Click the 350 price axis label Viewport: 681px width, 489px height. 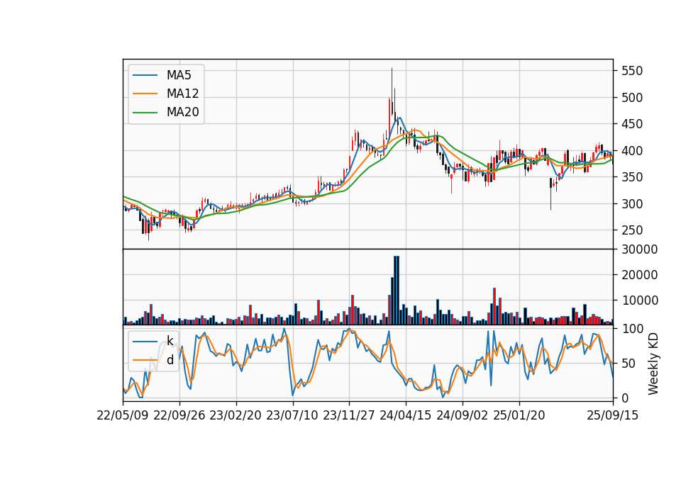point(632,177)
